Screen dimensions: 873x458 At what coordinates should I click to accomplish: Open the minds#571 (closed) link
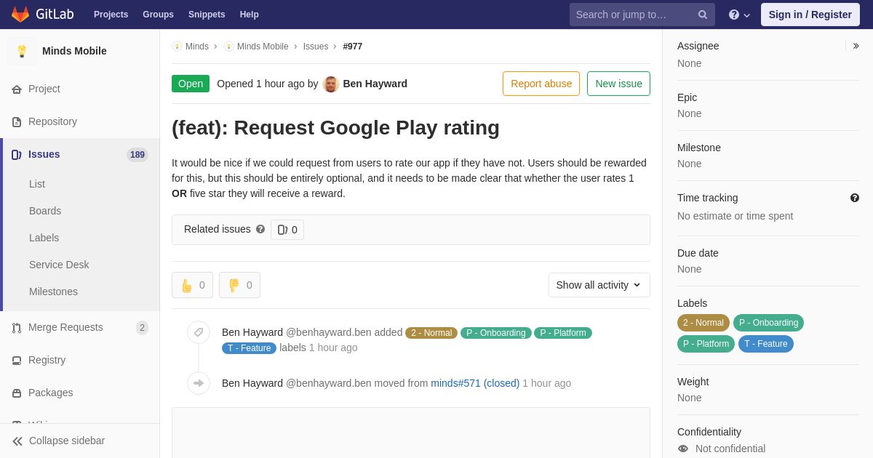tap(475, 383)
